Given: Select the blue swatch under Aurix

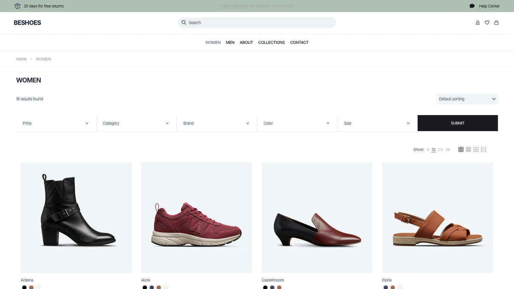Looking at the screenshot, I should pos(152,287).
